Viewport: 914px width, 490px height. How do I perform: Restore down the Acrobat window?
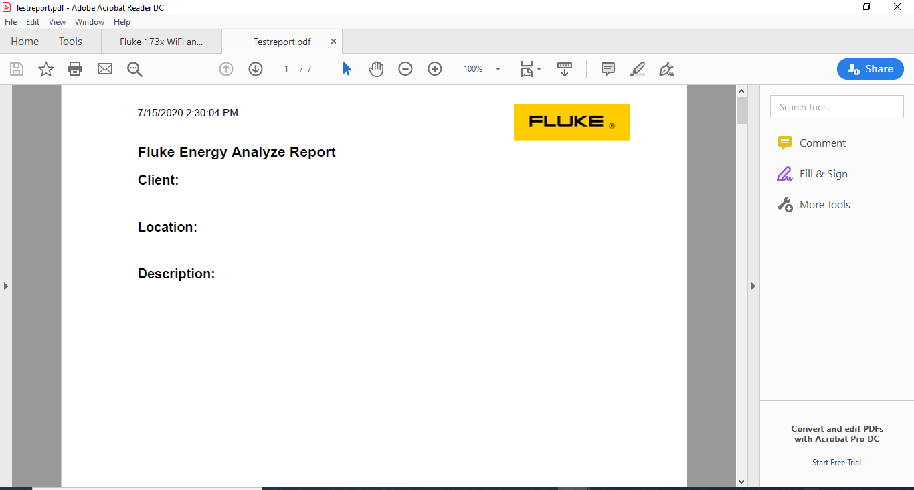[x=866, y=7]
